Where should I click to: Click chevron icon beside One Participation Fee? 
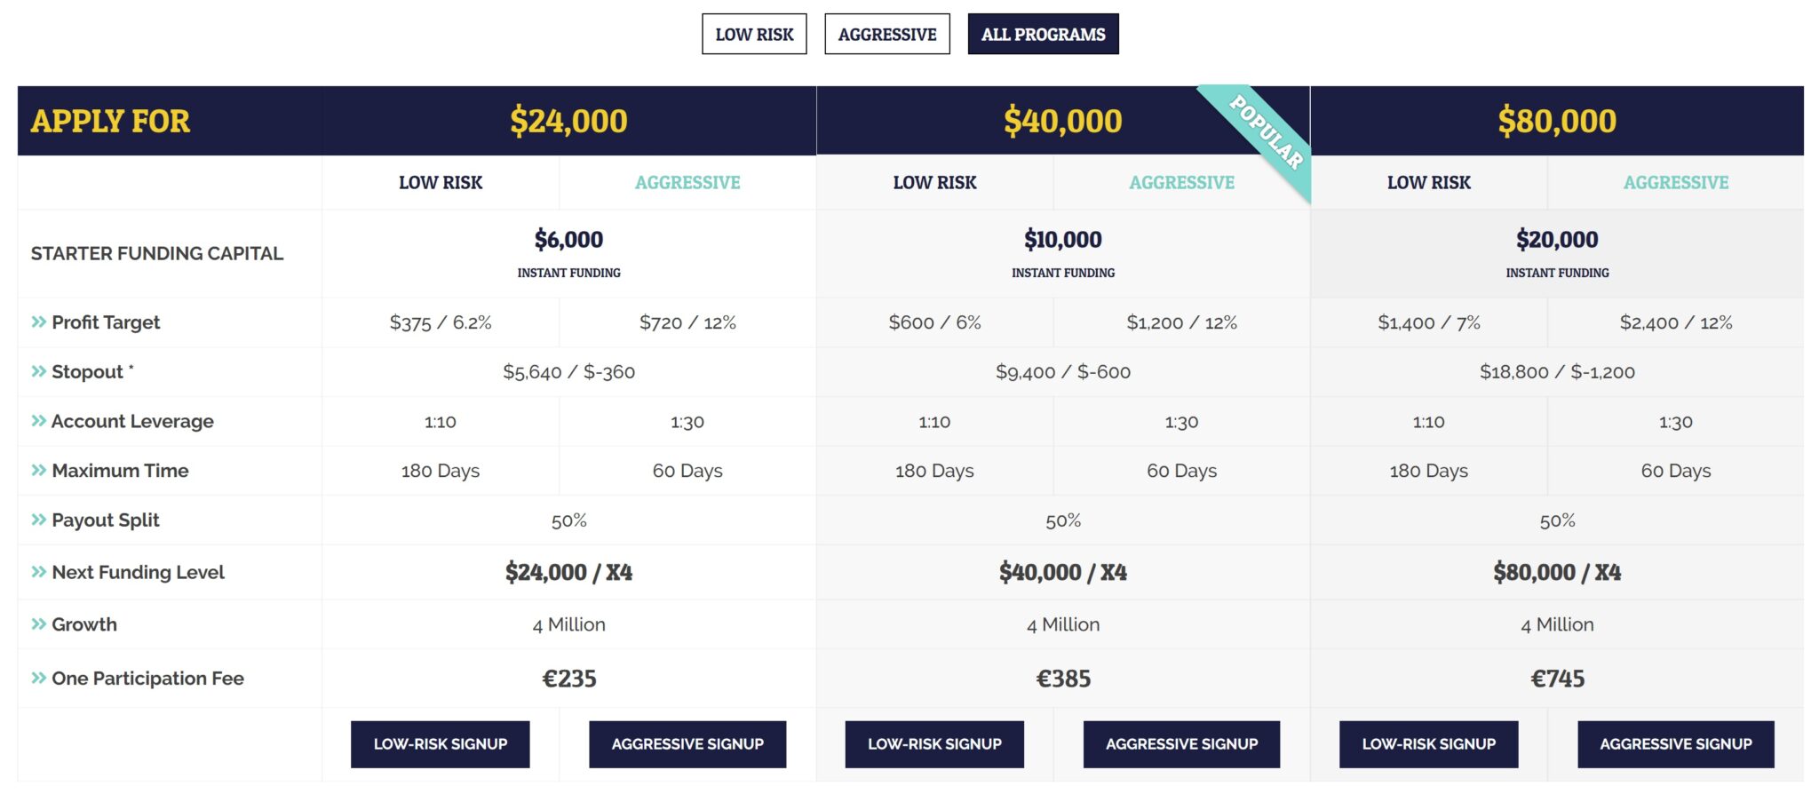[x=38, y=679]
